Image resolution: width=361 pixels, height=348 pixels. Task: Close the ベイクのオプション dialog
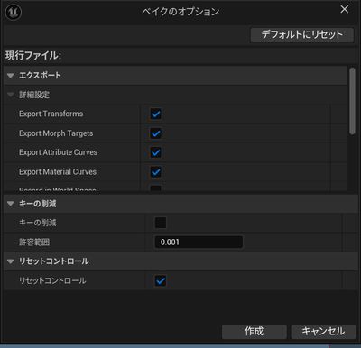345,9
